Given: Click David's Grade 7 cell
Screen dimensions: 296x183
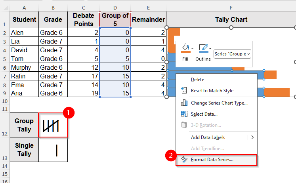Looking at the screenshot, I should tap(53, 50).
